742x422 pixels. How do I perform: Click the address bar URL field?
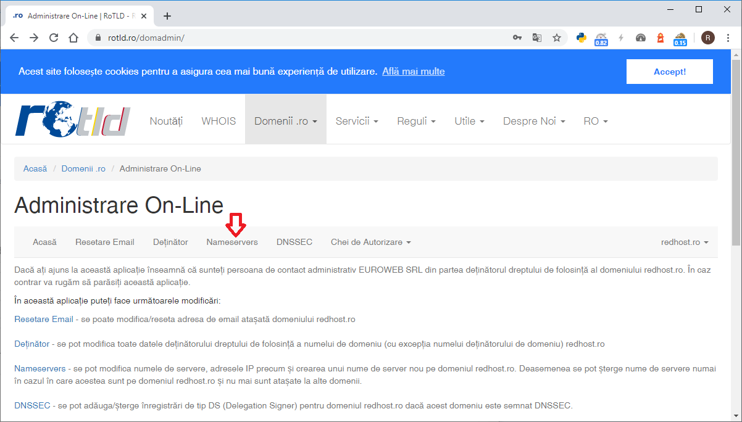(x=296, y=38)
